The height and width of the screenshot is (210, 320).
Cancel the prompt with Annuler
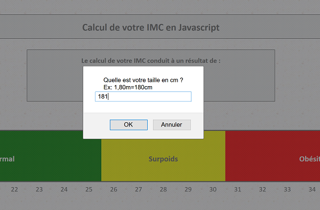point(172,125)
